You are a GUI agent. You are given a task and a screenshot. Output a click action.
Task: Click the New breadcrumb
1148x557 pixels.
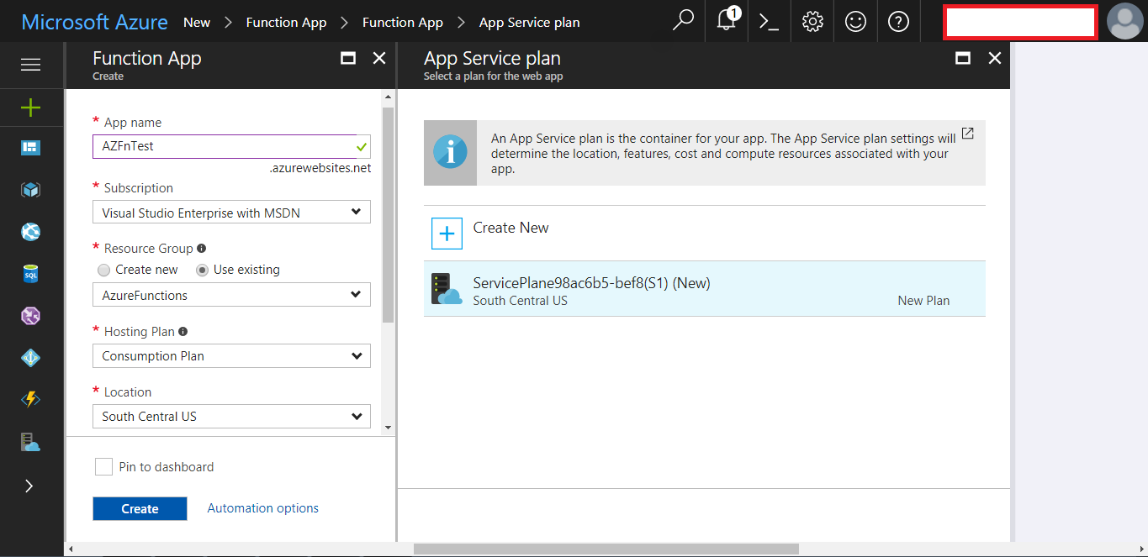[197, 23]
